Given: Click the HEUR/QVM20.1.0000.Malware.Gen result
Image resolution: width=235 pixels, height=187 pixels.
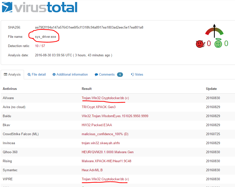Looking at the screenshot, I should tap(107, 152).
